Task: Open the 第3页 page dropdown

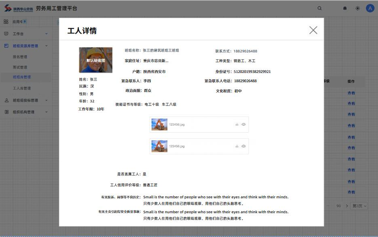Action: (x=359, y=206)
